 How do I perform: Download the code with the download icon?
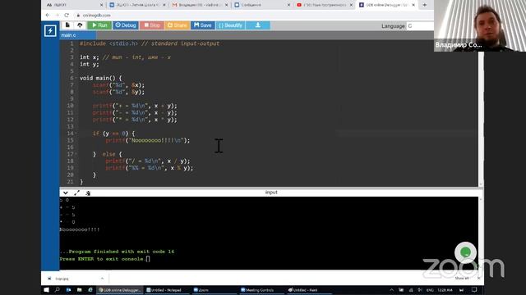point(257,25)
